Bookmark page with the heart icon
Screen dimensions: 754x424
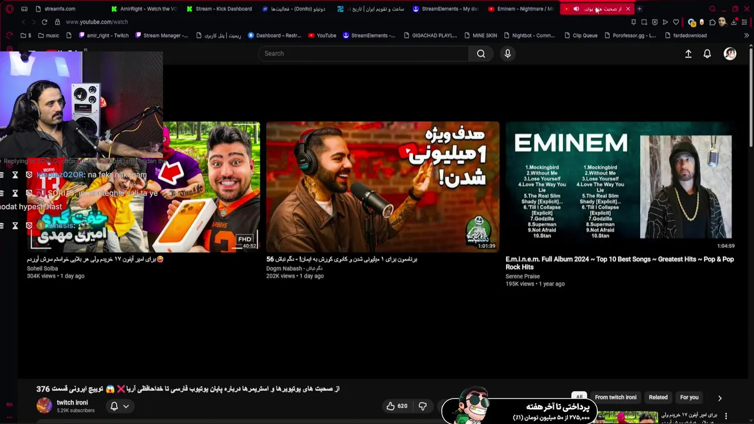(676, 22)
